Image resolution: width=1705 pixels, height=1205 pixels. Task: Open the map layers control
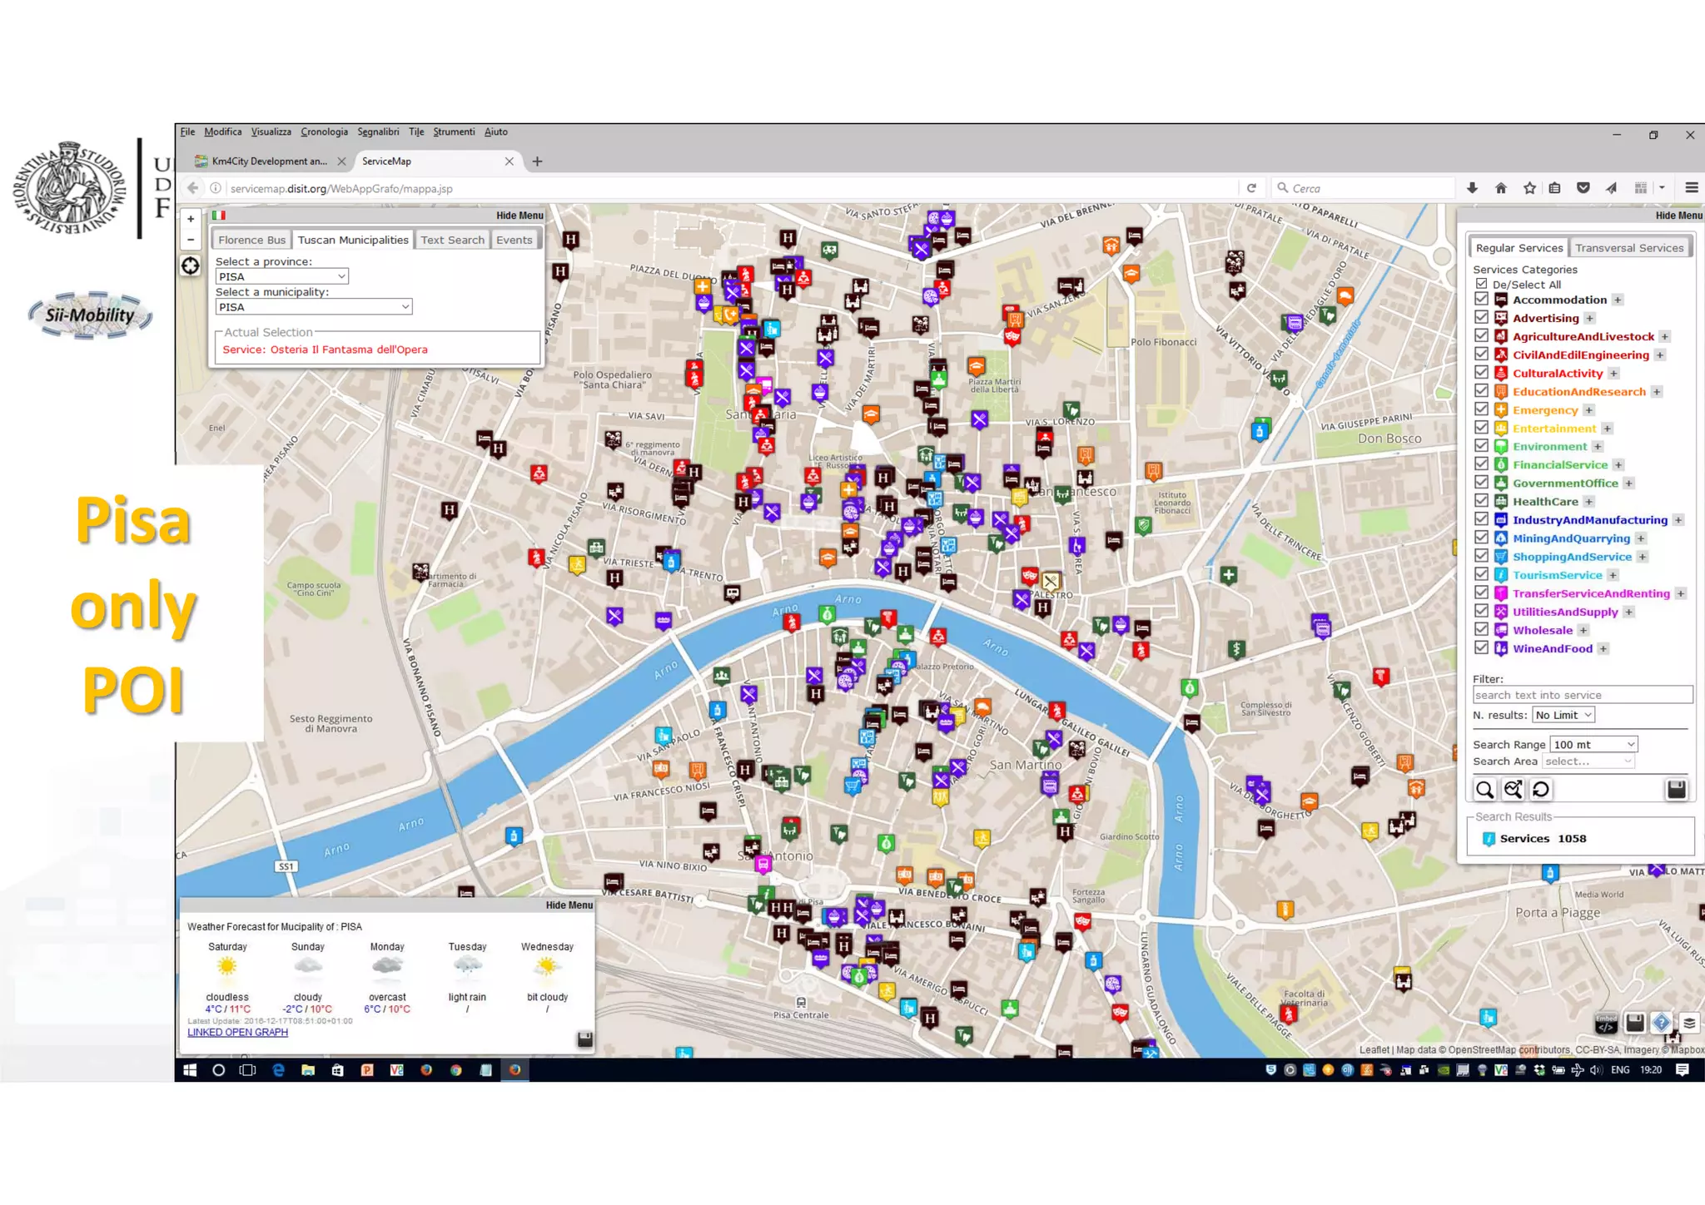coord(1689,1022)
